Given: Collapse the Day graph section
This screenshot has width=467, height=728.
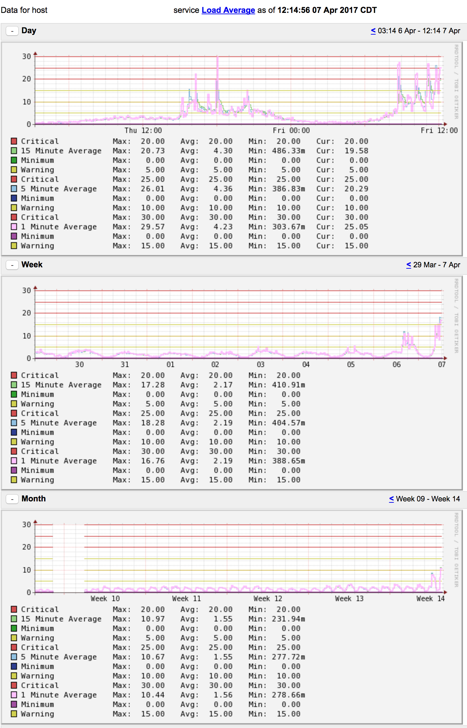Looking at the screenshot, I should pos(12,31).
